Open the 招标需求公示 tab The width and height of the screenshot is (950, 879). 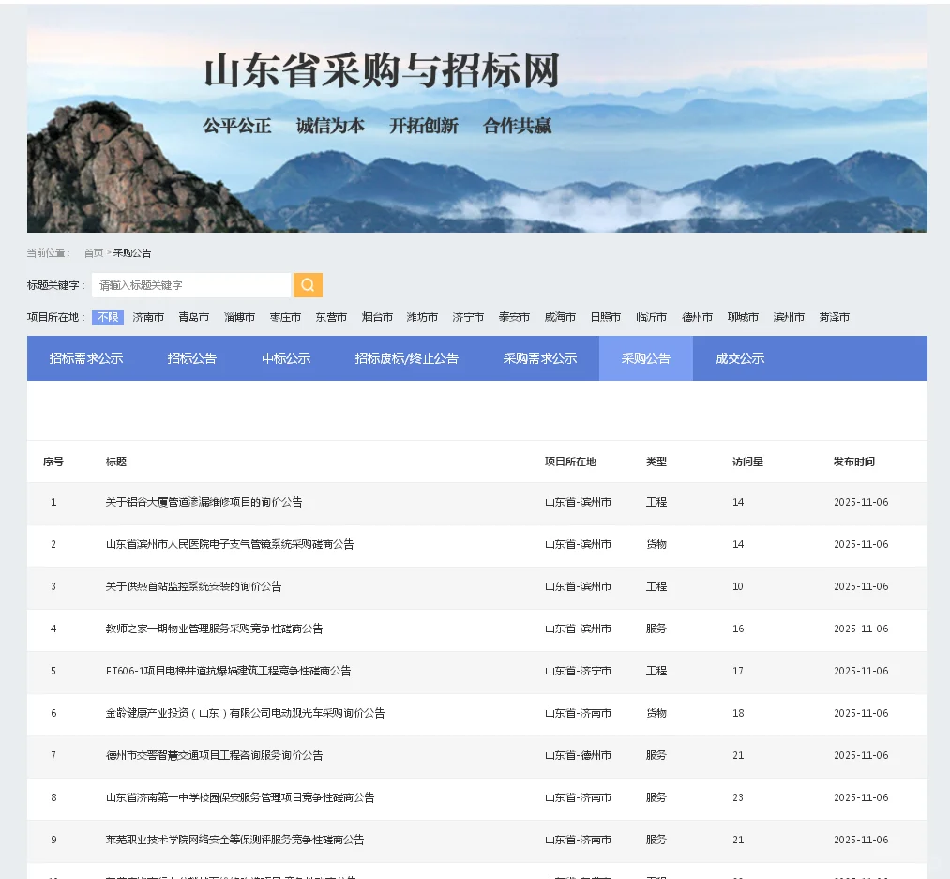[x=84, y=357]
